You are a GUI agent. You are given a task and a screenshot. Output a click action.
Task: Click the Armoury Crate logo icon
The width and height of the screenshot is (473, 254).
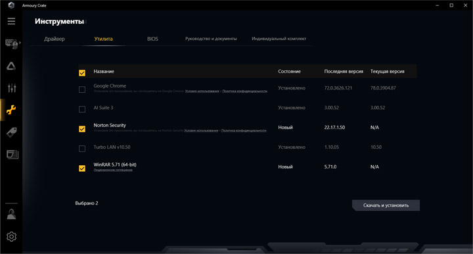[11, 5]
